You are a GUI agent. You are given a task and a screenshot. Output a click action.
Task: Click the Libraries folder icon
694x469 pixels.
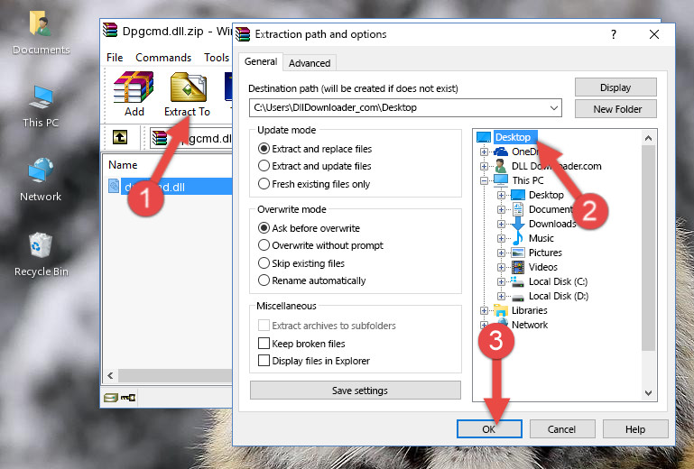point(501,310)
